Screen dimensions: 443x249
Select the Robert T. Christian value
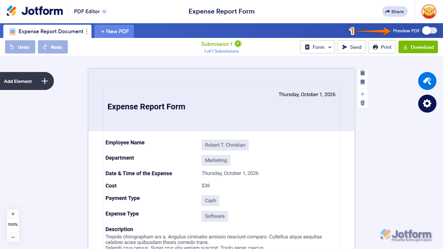coord(225,145)
